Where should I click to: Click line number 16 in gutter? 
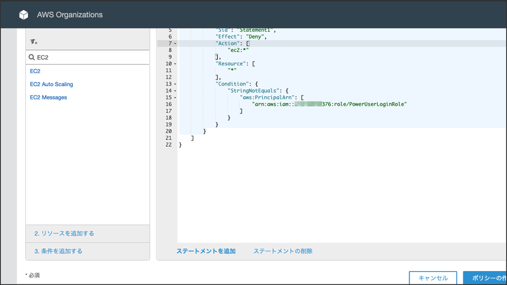(169, 104)
